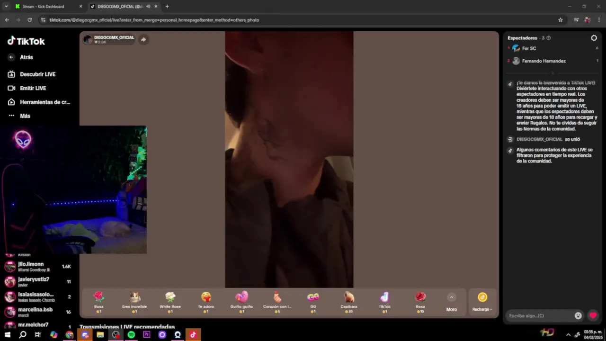Open marcelina.bsb recommended LIVE channel

(38, 312)
